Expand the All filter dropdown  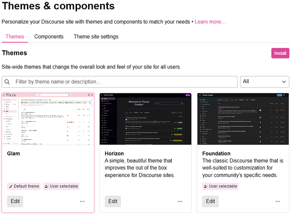[265, 82]
